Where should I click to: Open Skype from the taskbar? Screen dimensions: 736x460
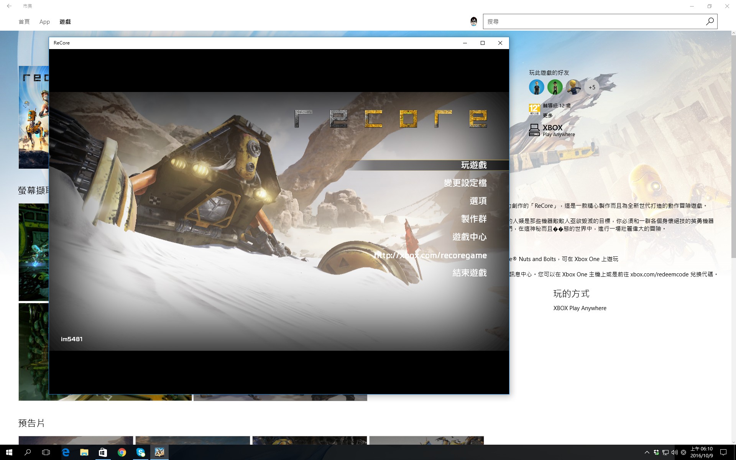tap(141, 452)
